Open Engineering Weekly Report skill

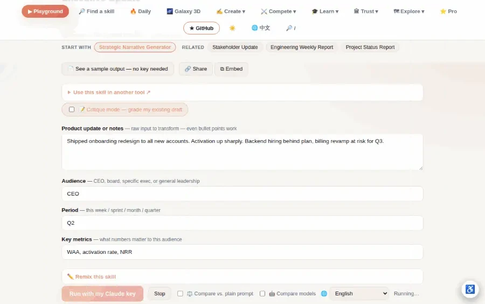pos(302,47)
